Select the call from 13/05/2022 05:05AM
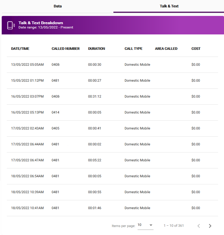 coord(28,65)
